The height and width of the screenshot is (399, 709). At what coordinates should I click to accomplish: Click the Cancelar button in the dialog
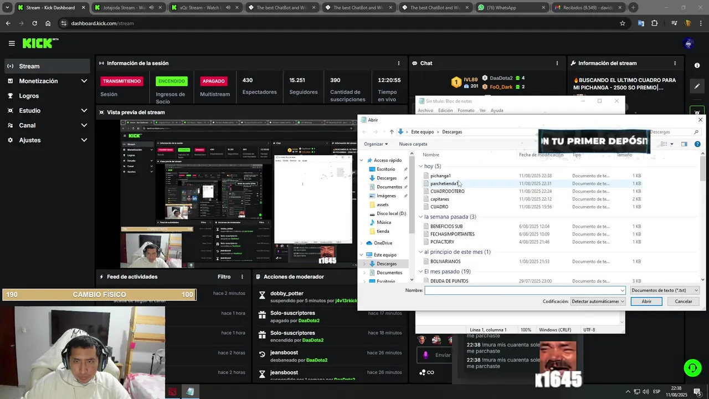pyautogui.click(x=684, y=301)
